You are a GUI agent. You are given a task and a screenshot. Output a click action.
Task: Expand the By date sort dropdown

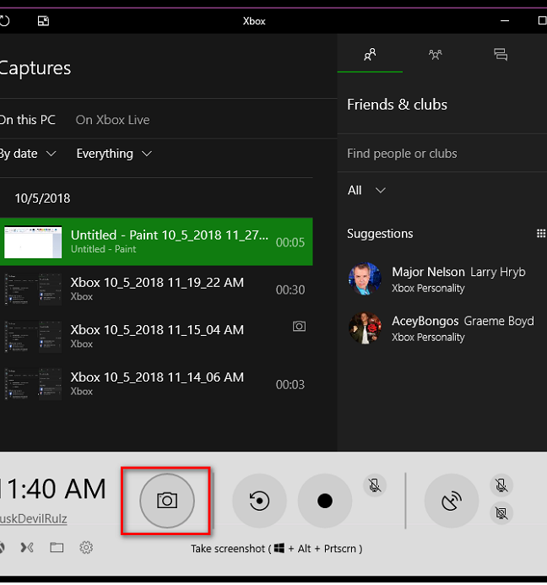pos(28,154)
